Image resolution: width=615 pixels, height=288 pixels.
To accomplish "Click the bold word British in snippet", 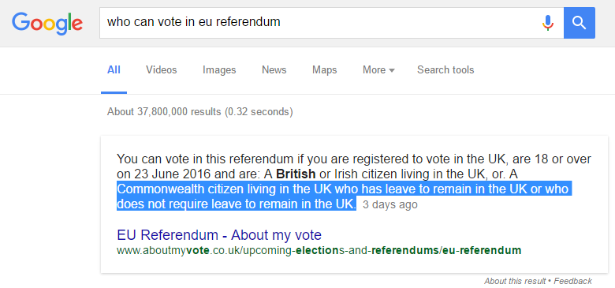I will [x=296, y=174].
